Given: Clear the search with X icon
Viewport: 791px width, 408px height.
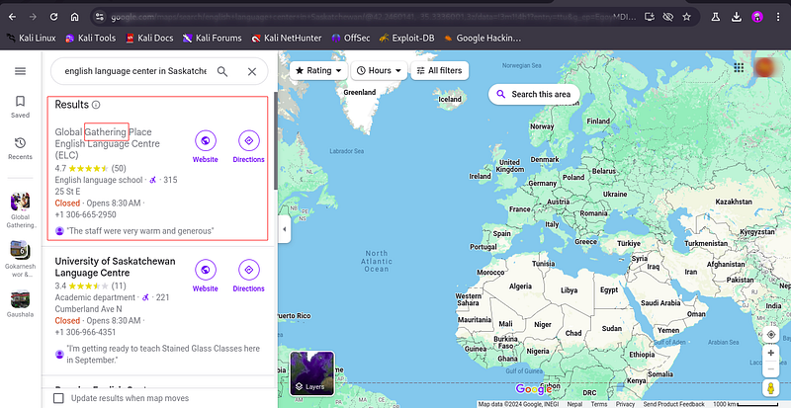Looking at the screenshot, I should pos(251,71).
